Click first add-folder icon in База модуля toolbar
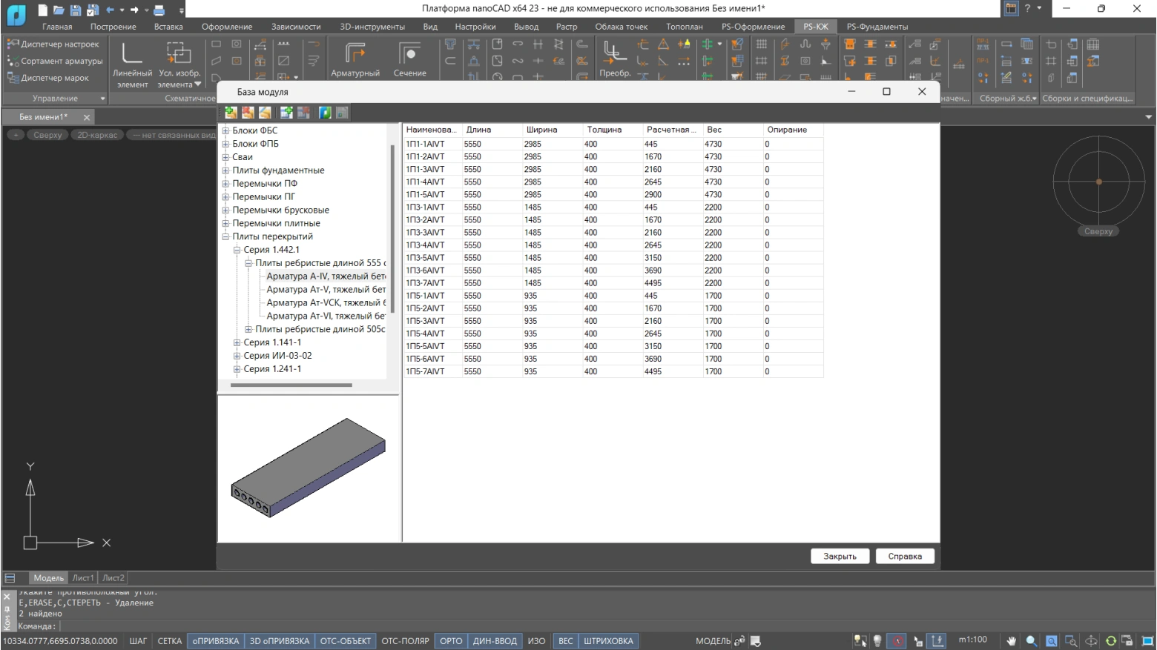This screenshot has height=650, width=1157. click(231, 113)
